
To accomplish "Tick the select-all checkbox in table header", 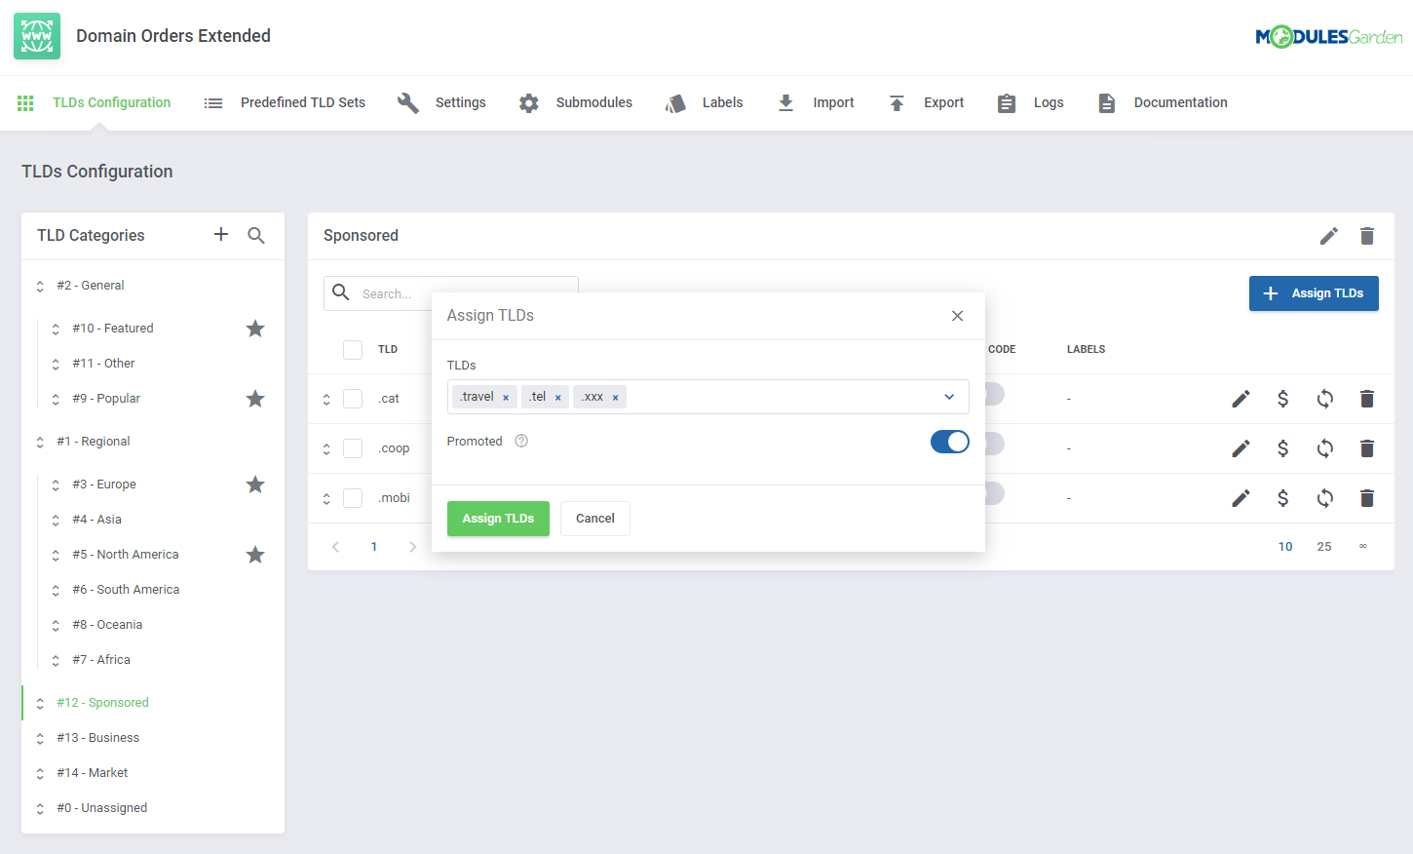I will (x=353, y=350).
